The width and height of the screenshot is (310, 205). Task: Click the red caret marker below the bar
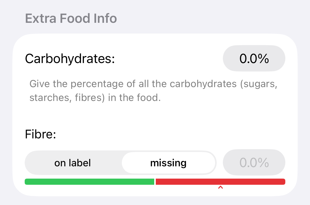click(x=220, y=188)
